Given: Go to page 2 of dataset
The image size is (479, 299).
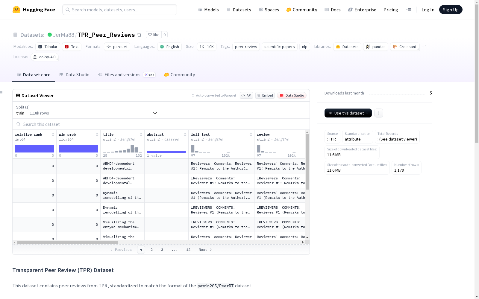Looking at the screenshot, I should (152, 250).
